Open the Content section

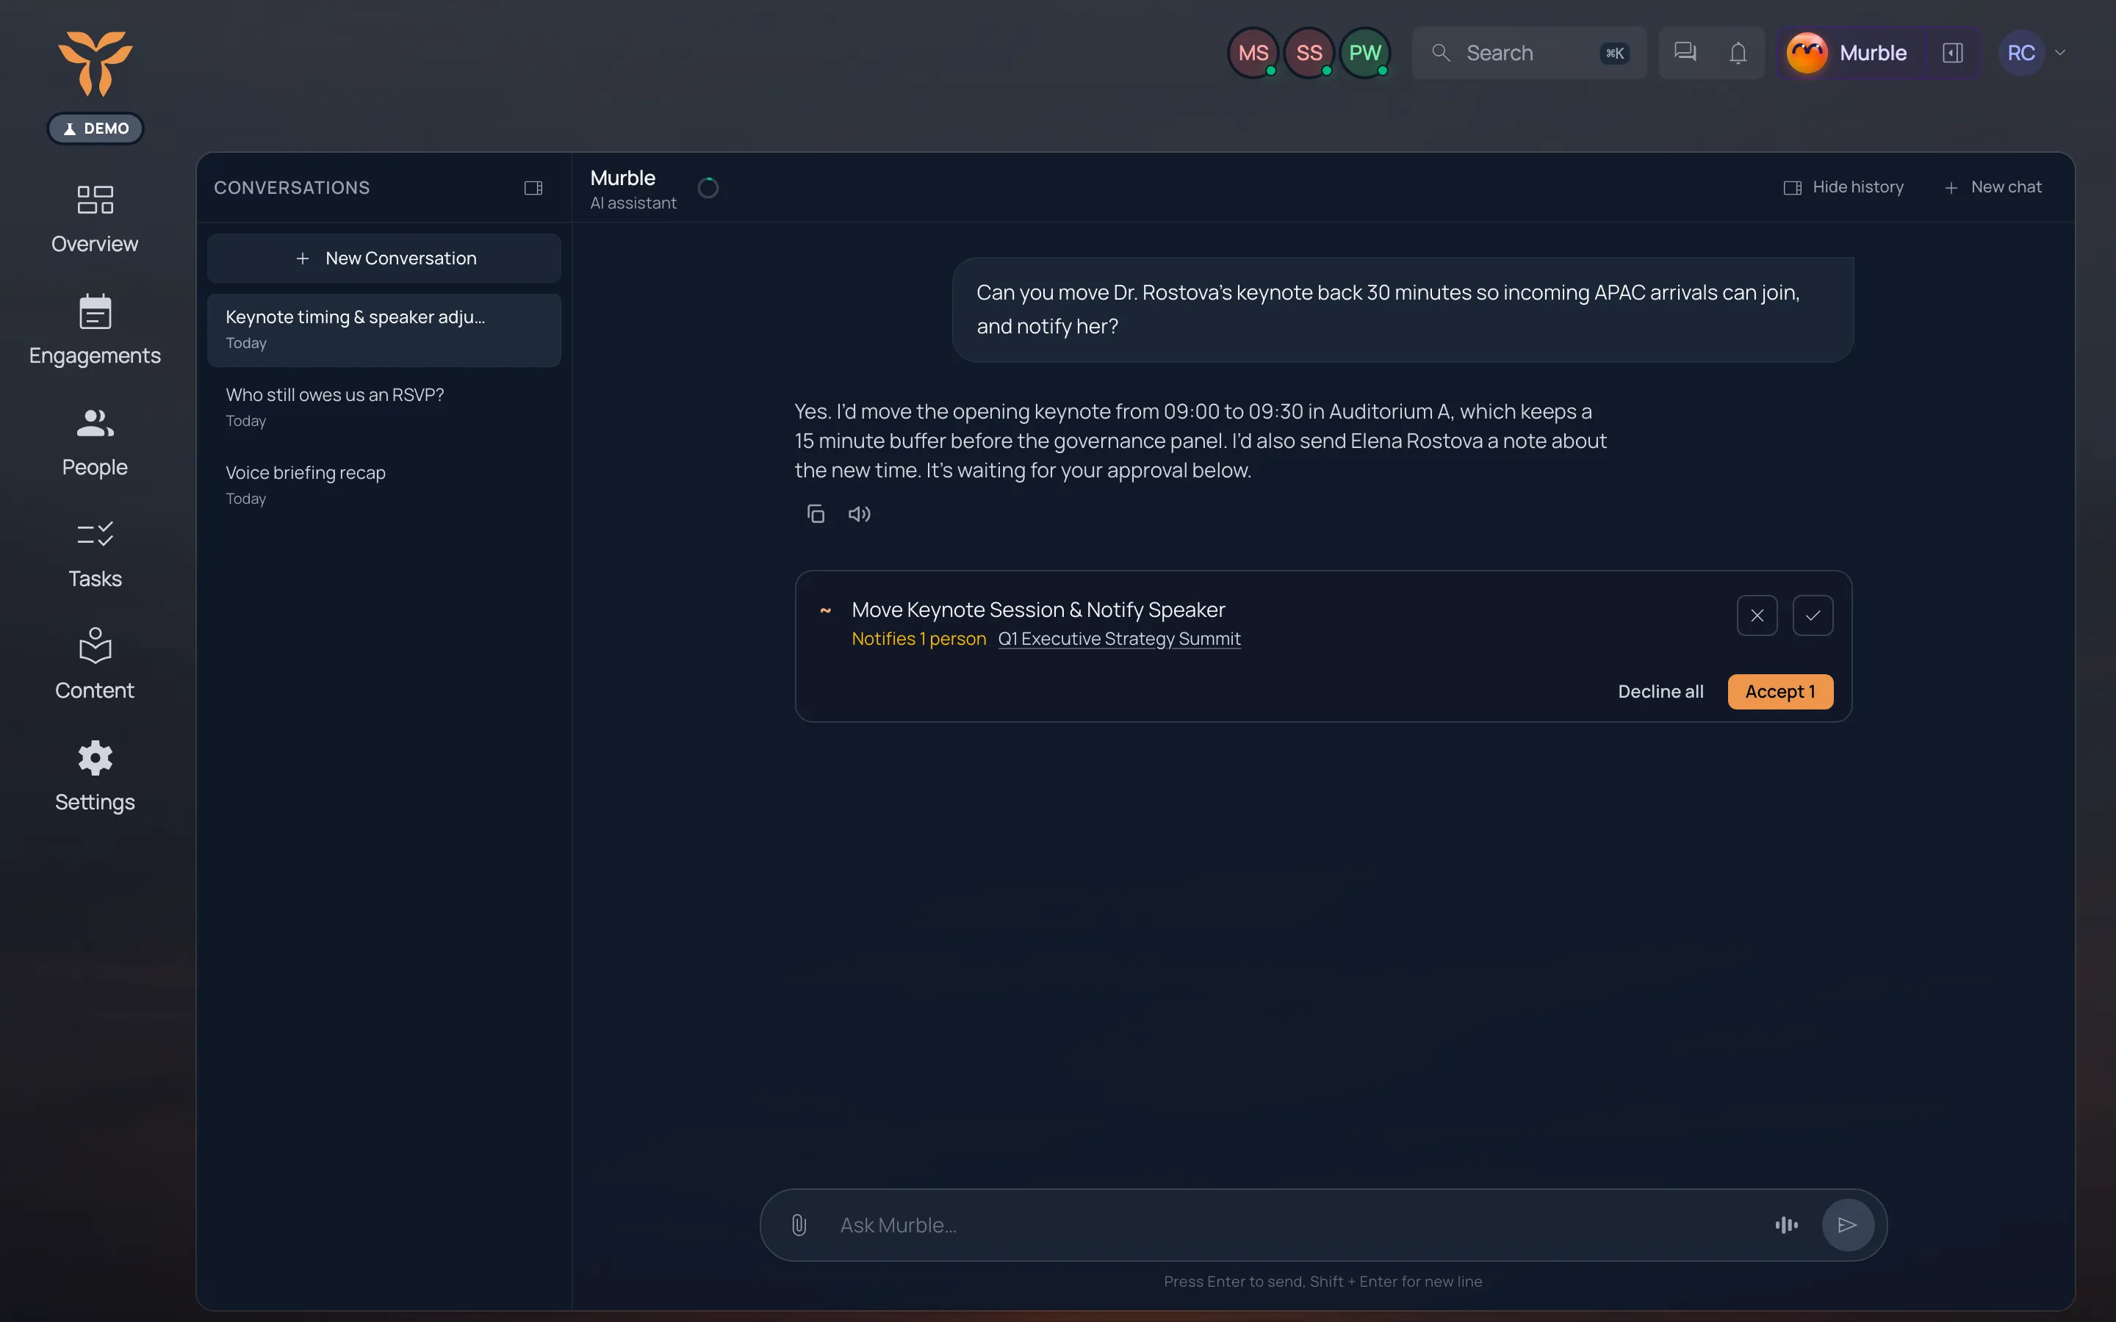point(95,665)
